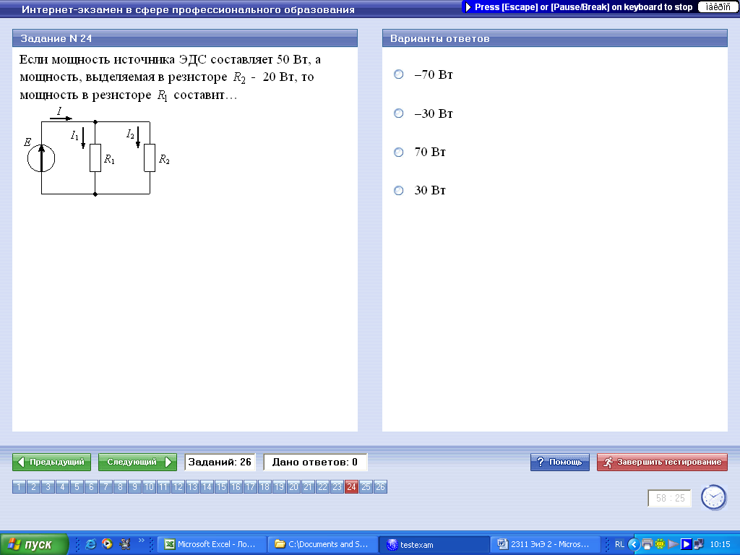The image size is (740, 555).
Task: Jump to question 5
Action: pos(77,486)
